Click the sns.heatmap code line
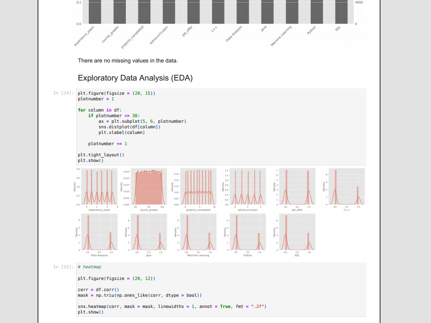This screenshot has width=431, height=323. [172, 306]
